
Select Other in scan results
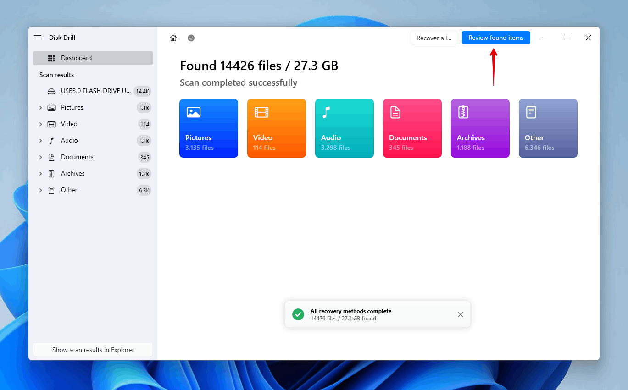pyautogui.click(x=93, y=190)
